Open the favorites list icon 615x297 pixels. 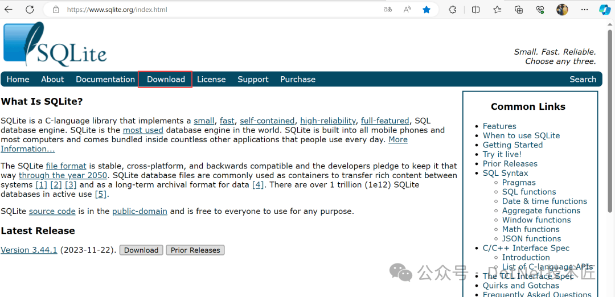click(497, 10)
